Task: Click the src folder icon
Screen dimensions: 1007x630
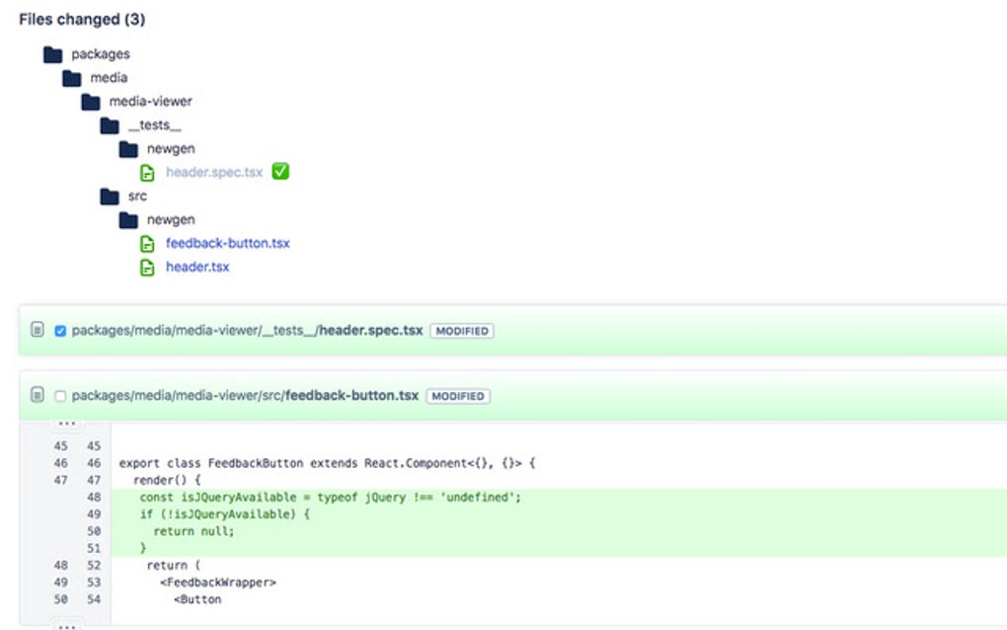Action: pyautogui.click(x=111, y=196)
